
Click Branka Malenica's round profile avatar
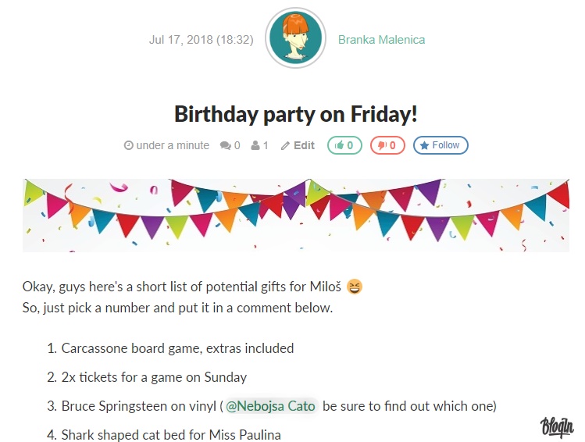[x=295, y=39]
